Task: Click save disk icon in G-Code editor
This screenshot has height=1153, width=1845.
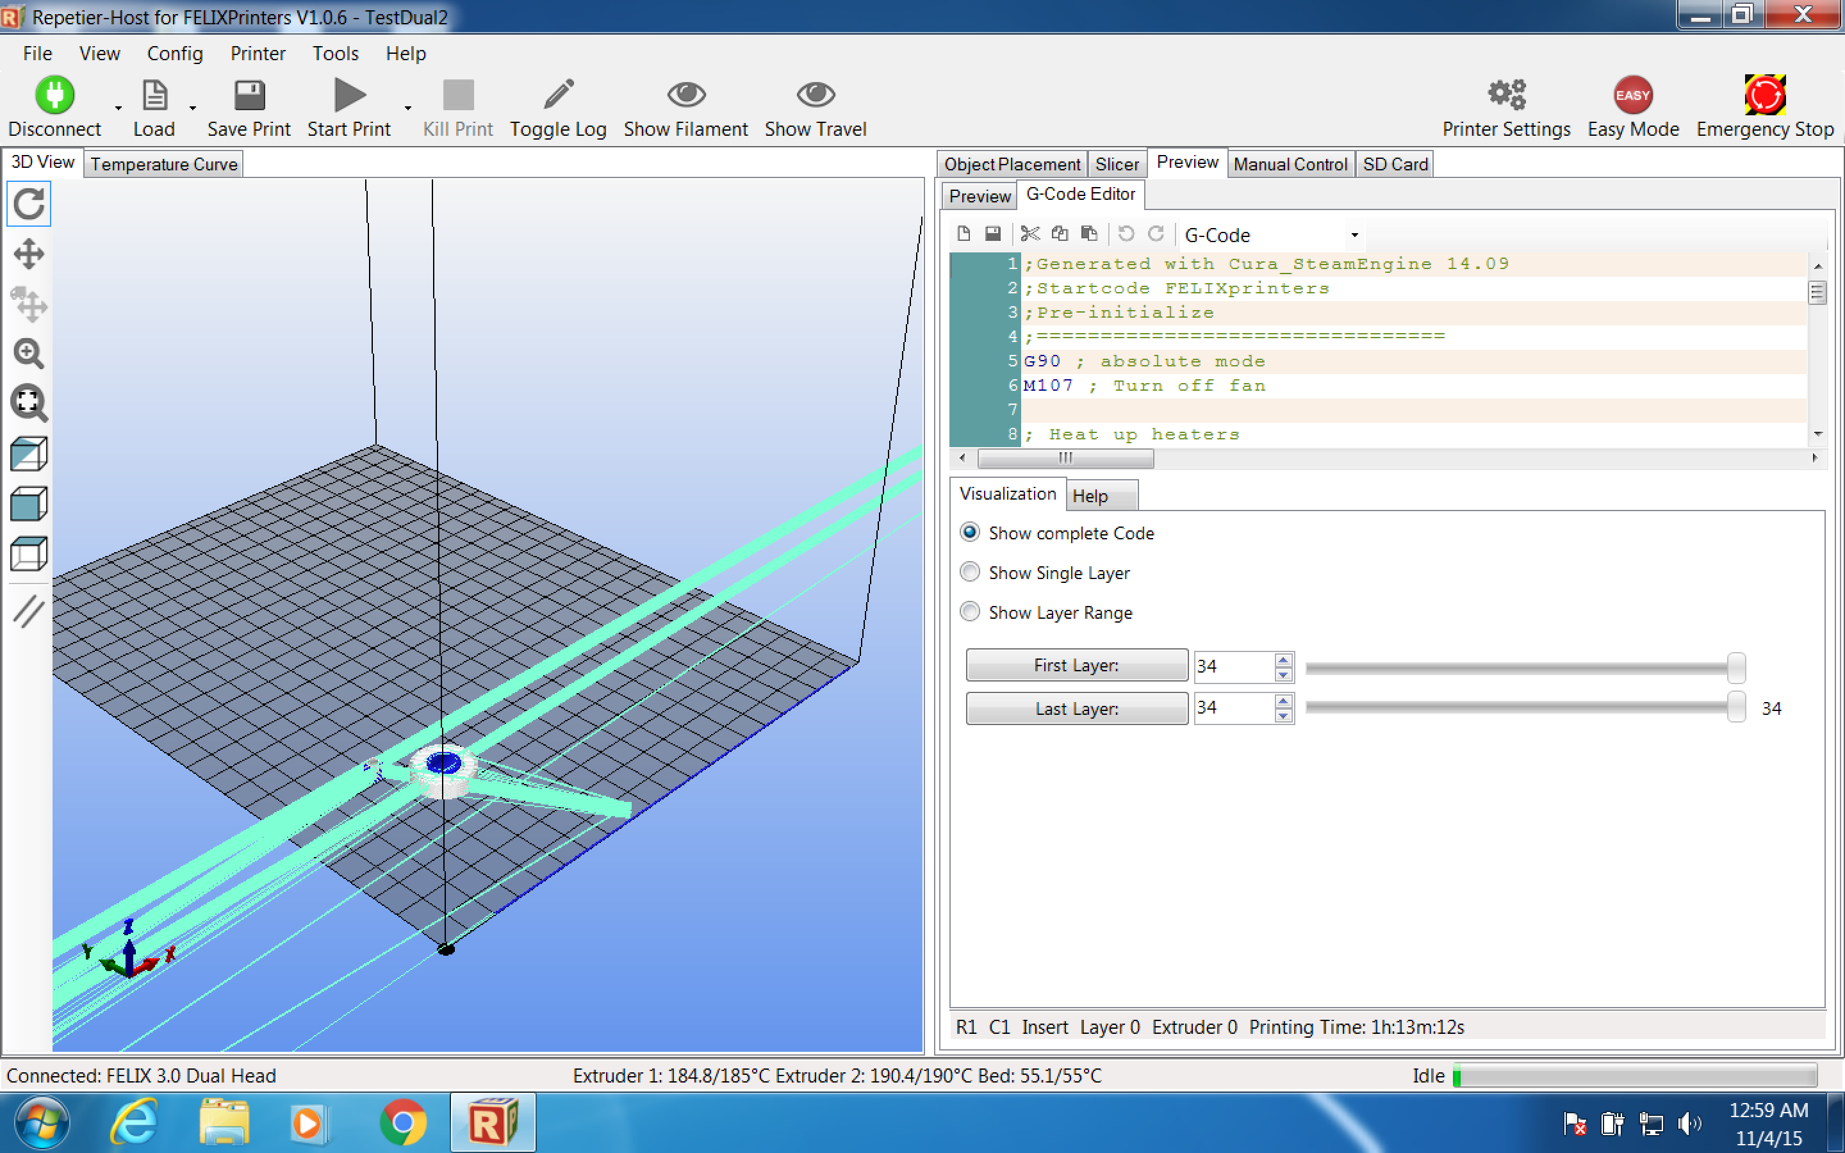Action: (x=992, y=234)
